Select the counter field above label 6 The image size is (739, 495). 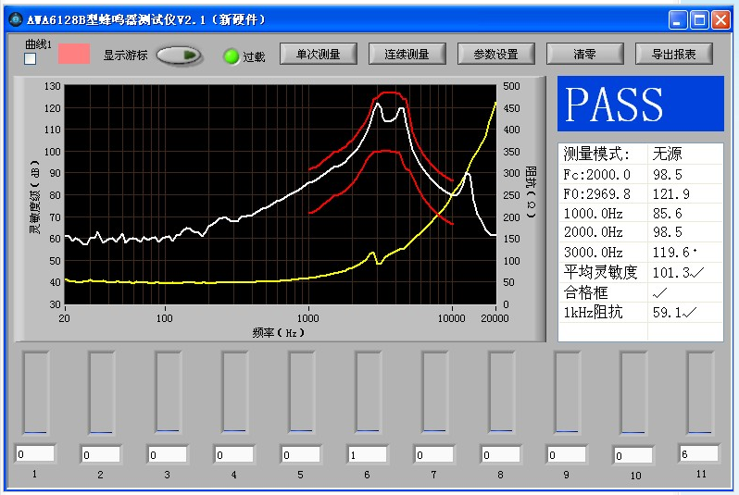click(367, 454)
